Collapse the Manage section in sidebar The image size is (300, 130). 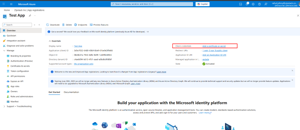[x=4, y=50]
